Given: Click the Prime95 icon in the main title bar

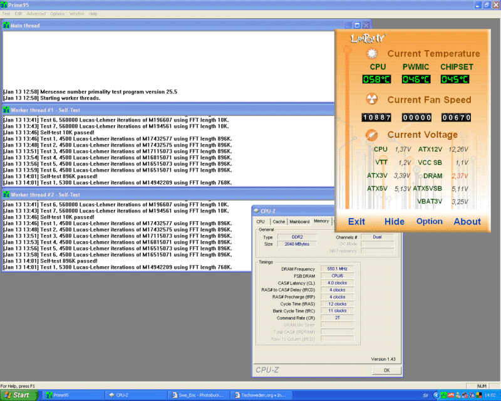Looking at the screenshot, I should click(x=4, y=5).
